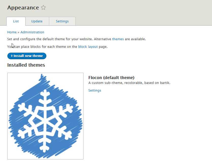Follow the alternative themes link

click(118, 39)
